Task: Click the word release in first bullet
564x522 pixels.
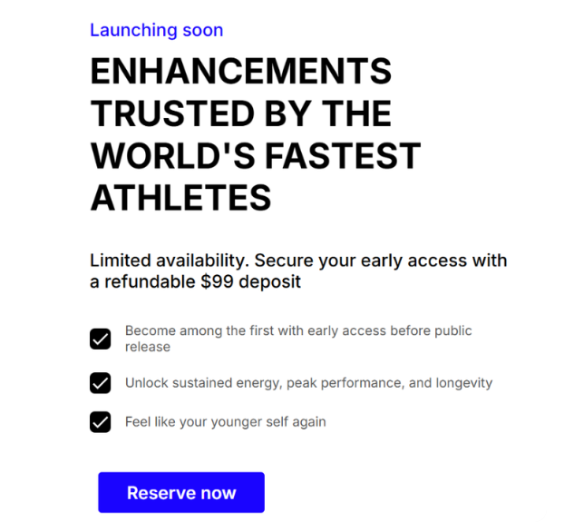Action: (x=148, y=347)
